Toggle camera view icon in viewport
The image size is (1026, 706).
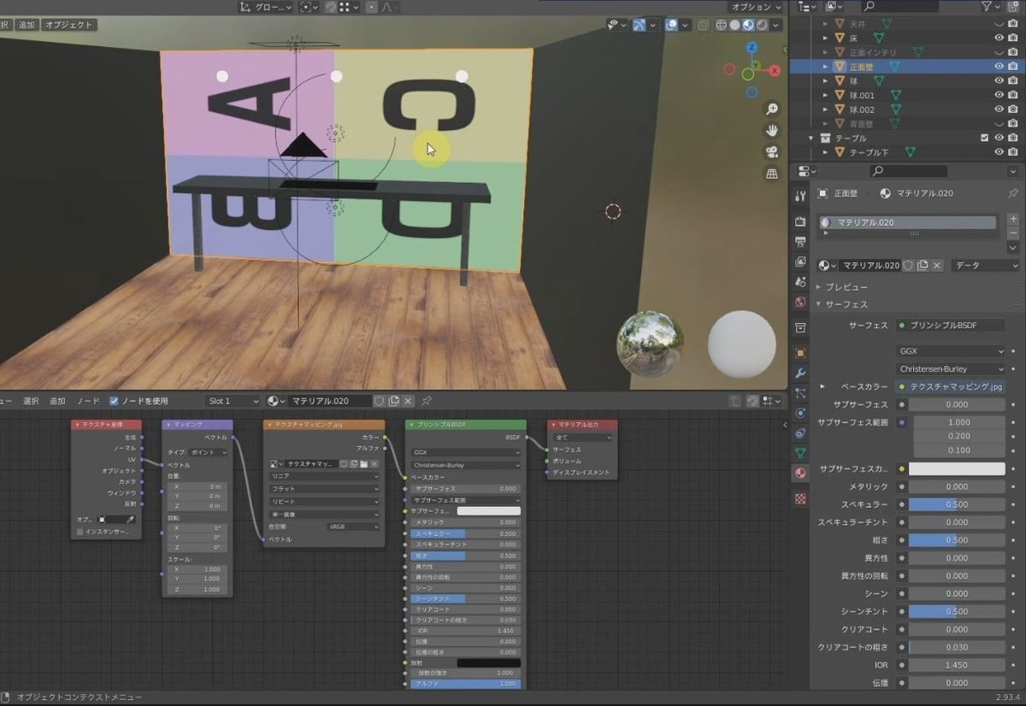tap(772, 152)
